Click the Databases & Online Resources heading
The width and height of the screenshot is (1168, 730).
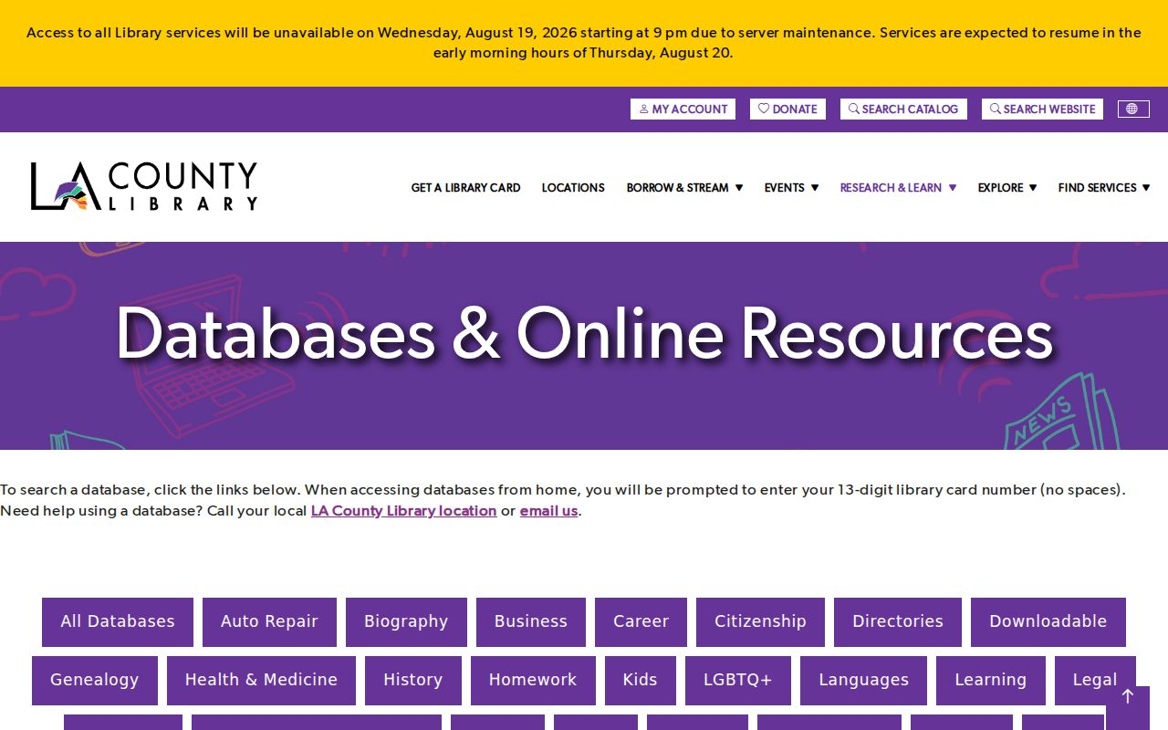584,334
